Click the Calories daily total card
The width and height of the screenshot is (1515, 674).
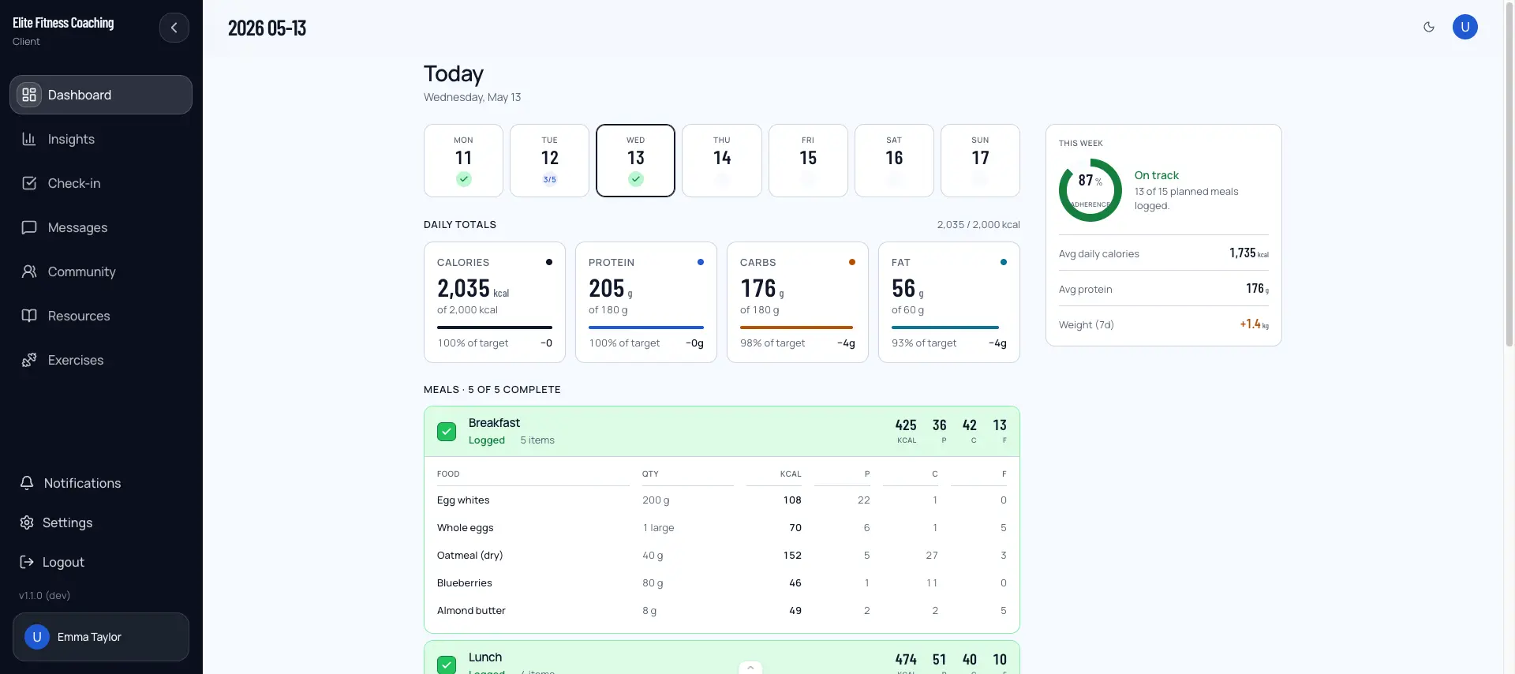pos(495,302)
